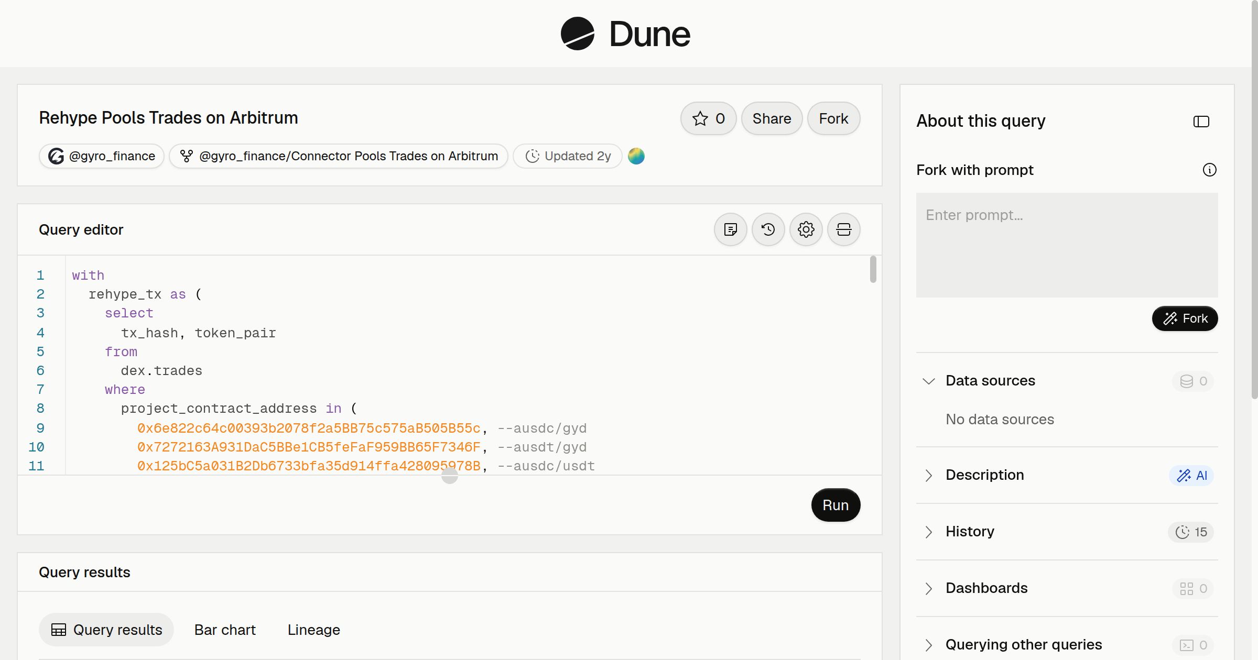Open query editor settings gear
Viewport: 1258px width, 660px height.
tap(806, 229)
